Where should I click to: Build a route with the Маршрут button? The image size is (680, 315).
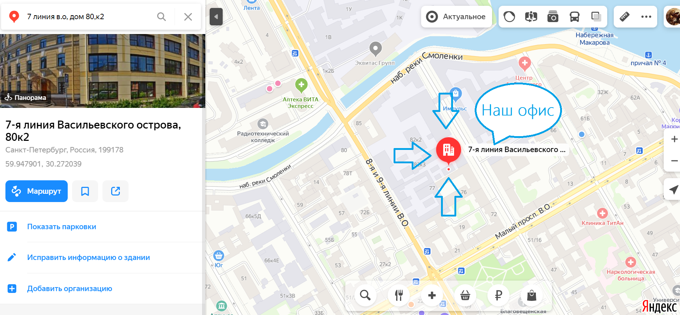37,191
